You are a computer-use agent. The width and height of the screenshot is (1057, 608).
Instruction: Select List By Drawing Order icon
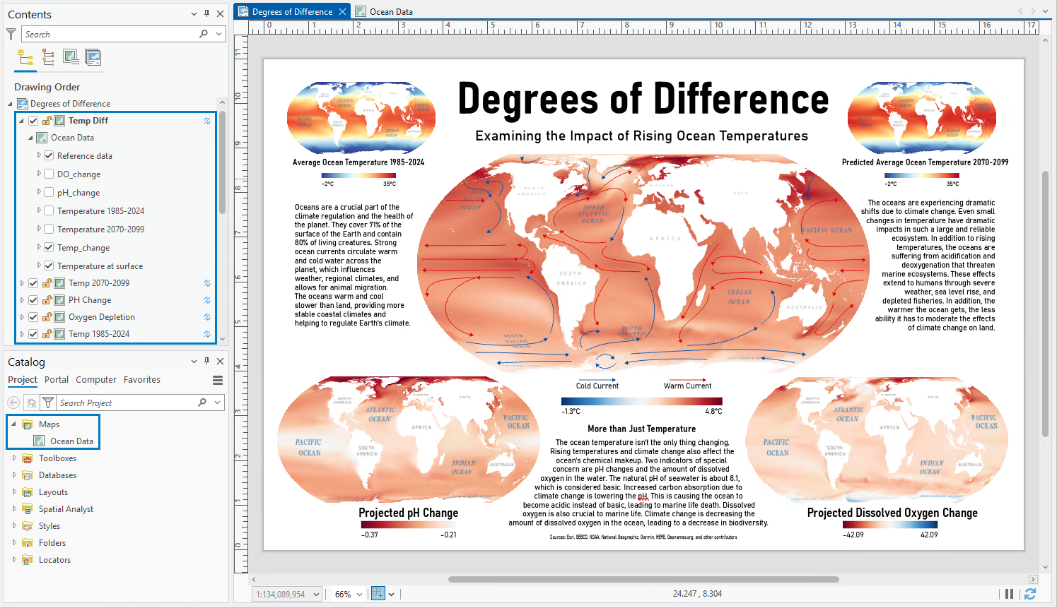(25, 57)
